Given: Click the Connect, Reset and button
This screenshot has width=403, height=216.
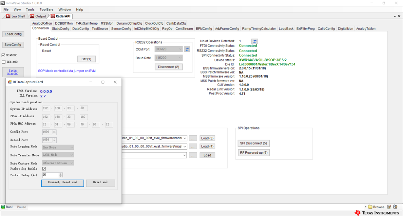Looking at the screenshot, I should [63, 183].
